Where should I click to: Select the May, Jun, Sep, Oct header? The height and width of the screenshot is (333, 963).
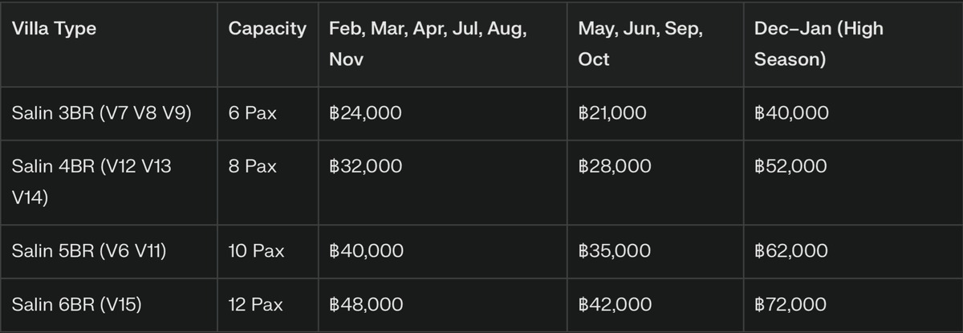[640, 44]
